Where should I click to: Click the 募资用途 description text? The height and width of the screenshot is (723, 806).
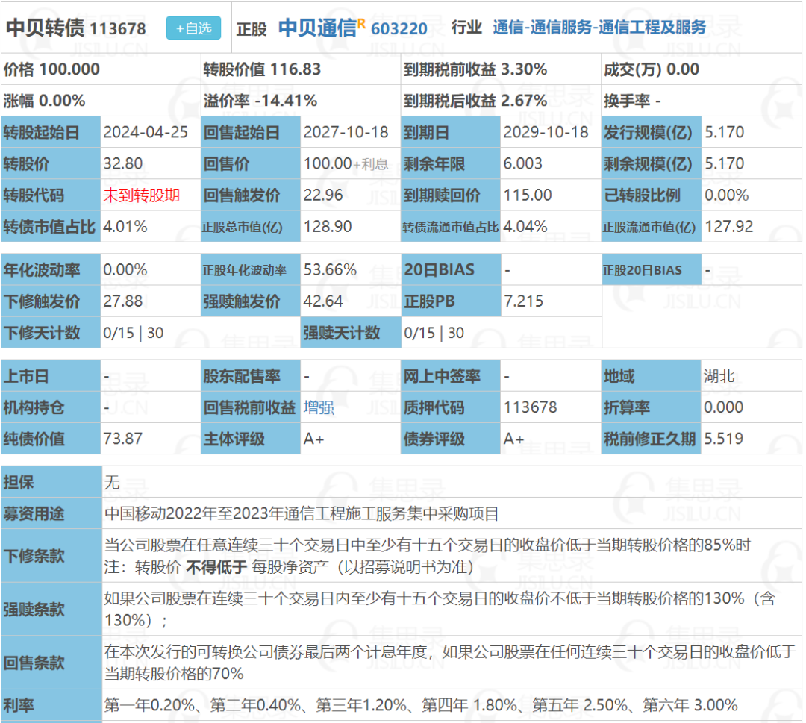(302, 514)
